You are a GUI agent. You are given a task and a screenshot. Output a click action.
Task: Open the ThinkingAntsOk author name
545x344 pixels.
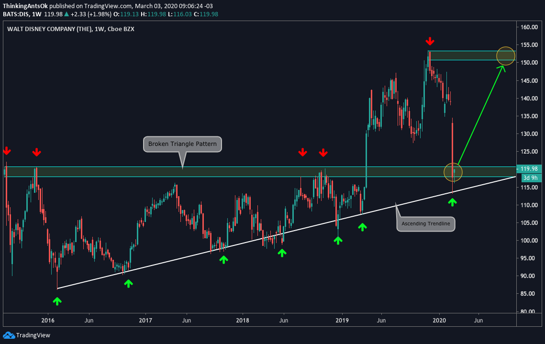point(25,6)
